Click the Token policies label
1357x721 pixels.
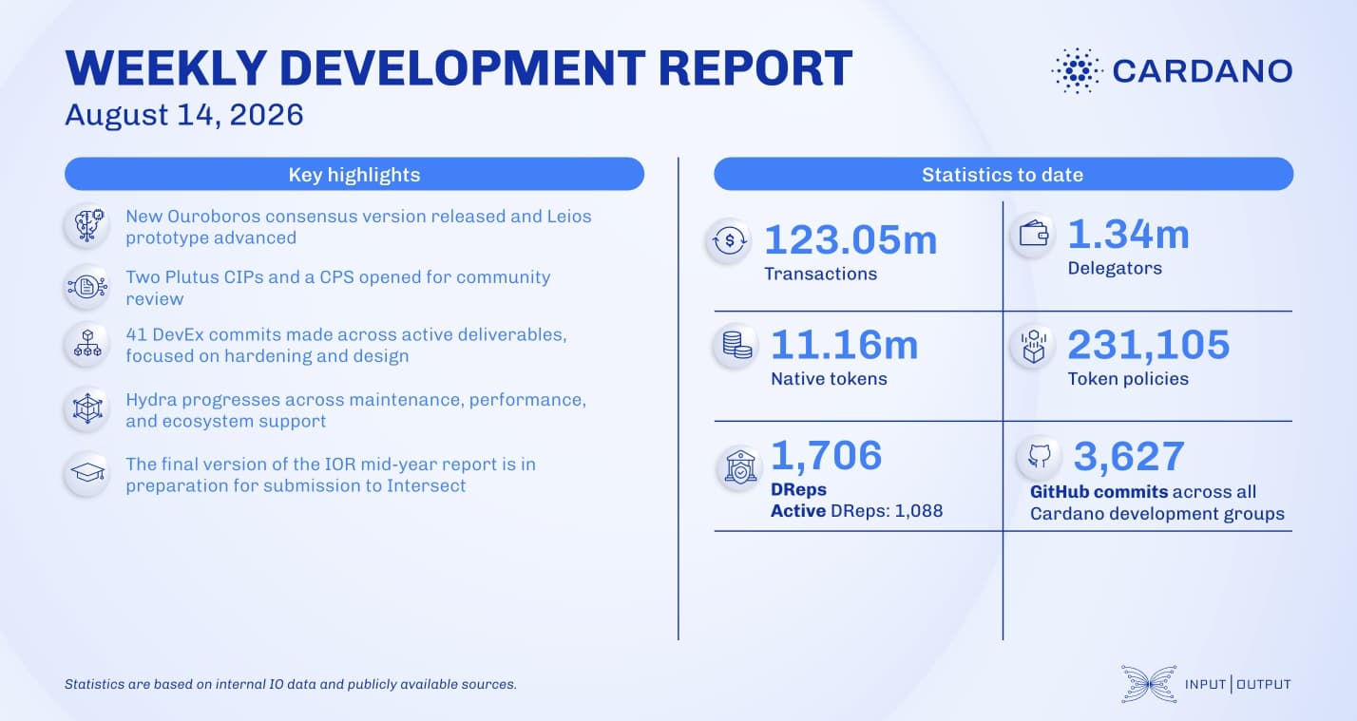(x=1128, y=379)
